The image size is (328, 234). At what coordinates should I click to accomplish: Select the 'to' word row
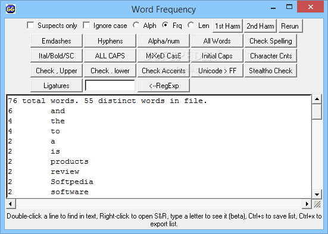click(x=159, y=131)
